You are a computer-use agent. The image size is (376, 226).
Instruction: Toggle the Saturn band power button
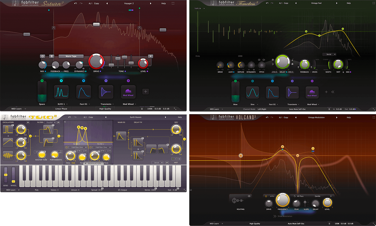(x=42, y=56)
